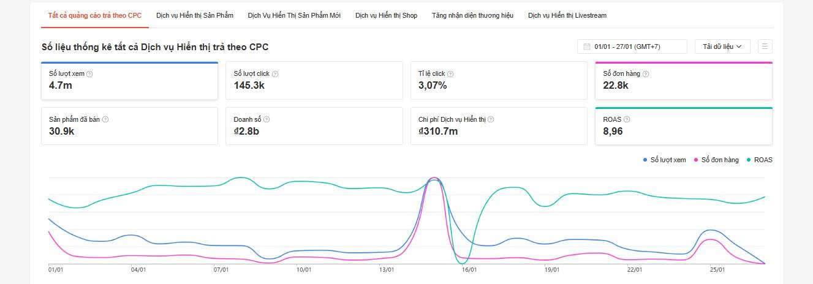Switch to Dịch vụ Hiển thị Sản Phẩm tab
This screenshot has height=284, width=813.
point(195,15)
